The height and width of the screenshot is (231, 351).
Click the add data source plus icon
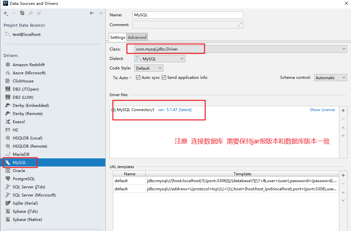pyautogui.click(x=6, y=13)
